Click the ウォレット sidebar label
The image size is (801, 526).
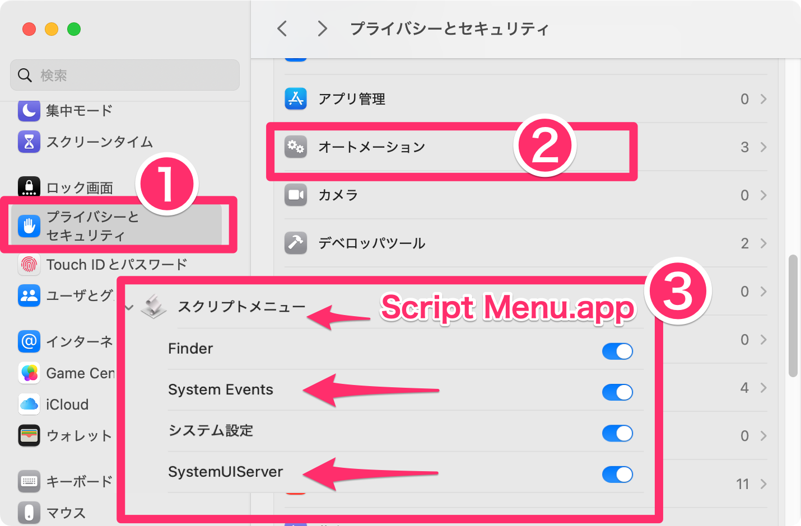click(79, 435)
